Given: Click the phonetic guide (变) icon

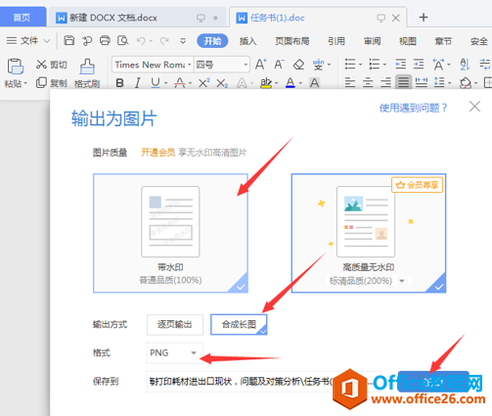Looking at the screenshot, I should 318,65.
